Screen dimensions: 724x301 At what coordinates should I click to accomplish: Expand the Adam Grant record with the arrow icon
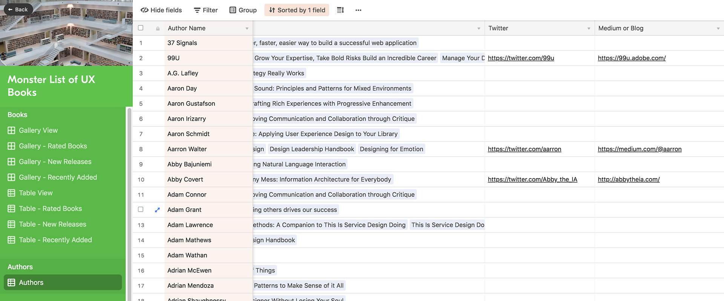[x=157, y=210]
